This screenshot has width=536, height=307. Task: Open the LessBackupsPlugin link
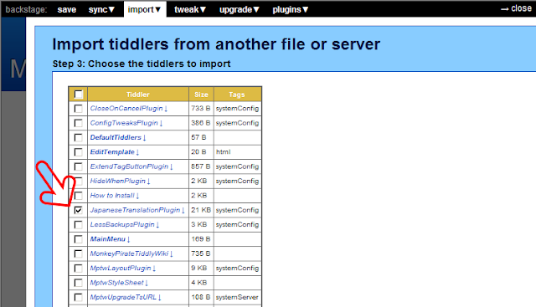click(x=125, y=224)
